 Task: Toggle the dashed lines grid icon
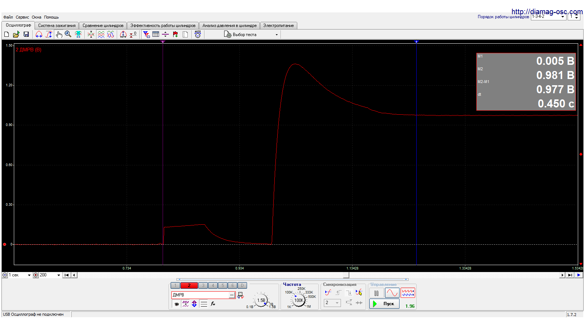click(204, 304)
